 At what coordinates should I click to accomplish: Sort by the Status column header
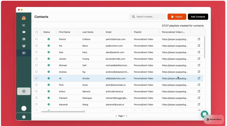46,32
